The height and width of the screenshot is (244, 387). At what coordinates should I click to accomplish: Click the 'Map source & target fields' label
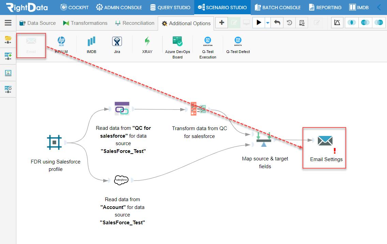coord(265,162)
